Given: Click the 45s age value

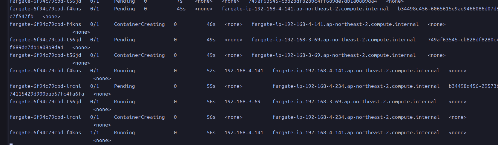Looking at the screenshot, I should 181,9.
